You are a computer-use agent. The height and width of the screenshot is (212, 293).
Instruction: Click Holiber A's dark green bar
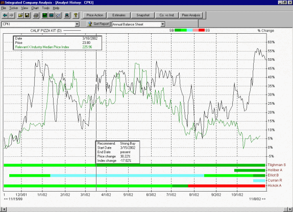pyautogui.click(x=250, y=170)
